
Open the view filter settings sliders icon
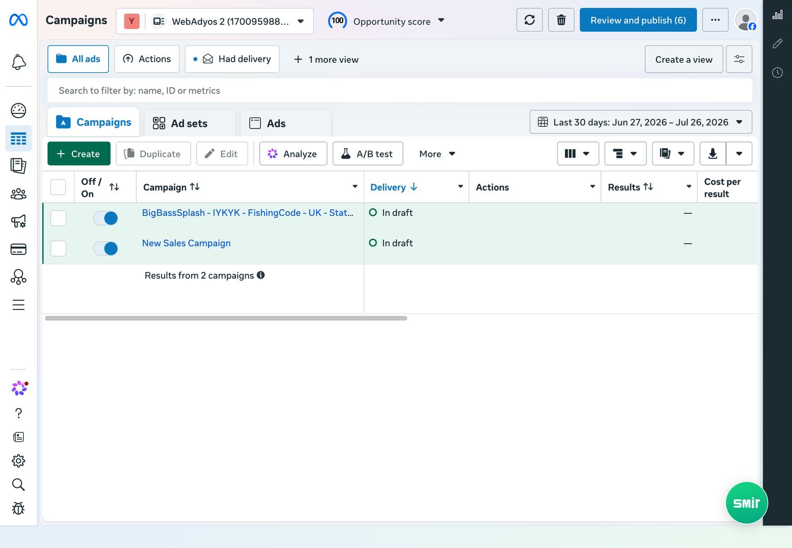coord(739,59)
